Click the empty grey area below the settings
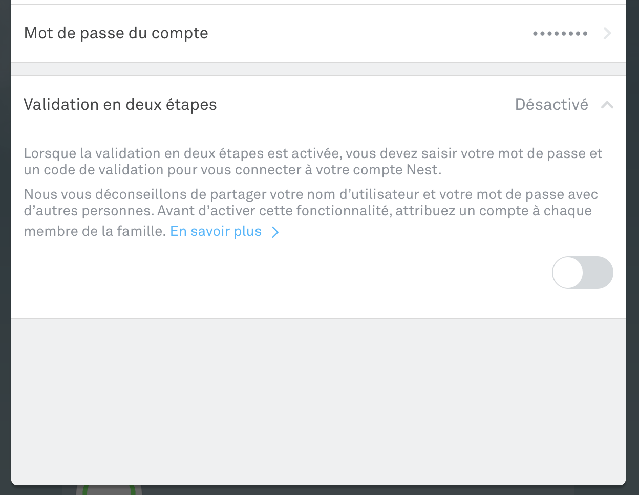 click(318, 401)
